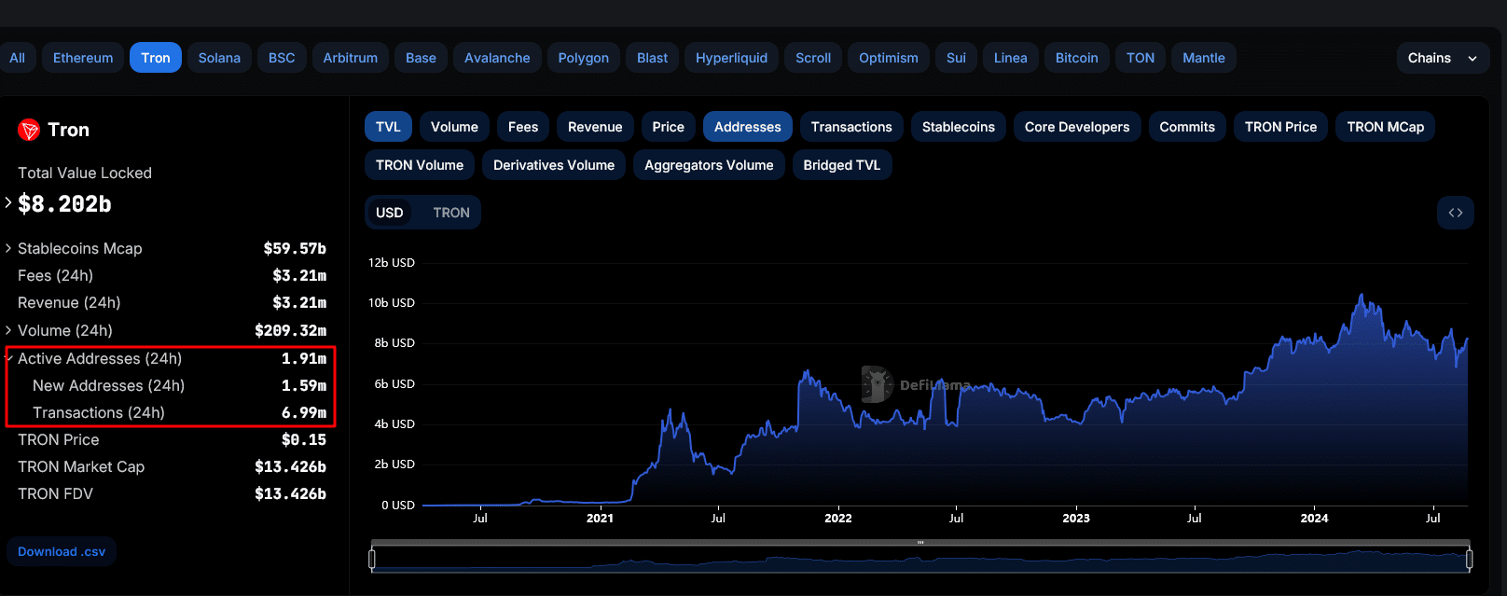This screenshot has height=596, width=1507.
Task: Click the embed chart code icon
Action: [1456, 213]
